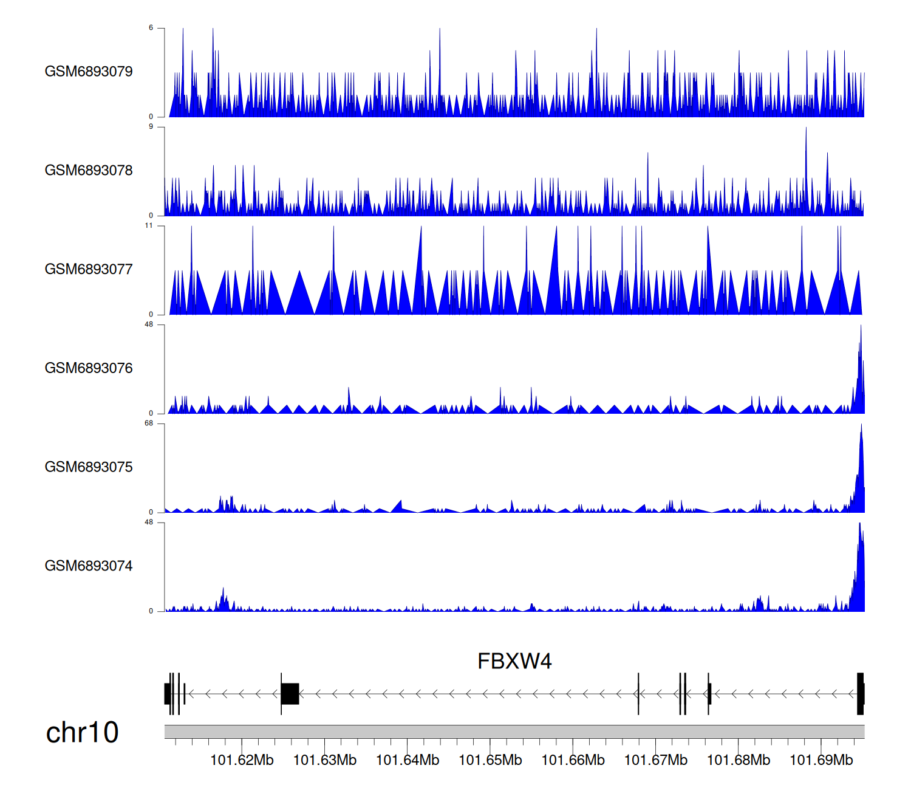
Task: Click the GSM6893077 track name
Action: (89, 270)
